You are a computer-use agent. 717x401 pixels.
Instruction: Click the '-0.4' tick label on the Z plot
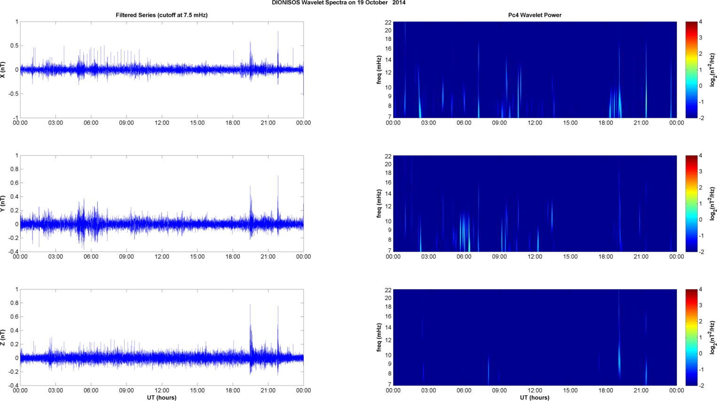(x=13, y=386)
